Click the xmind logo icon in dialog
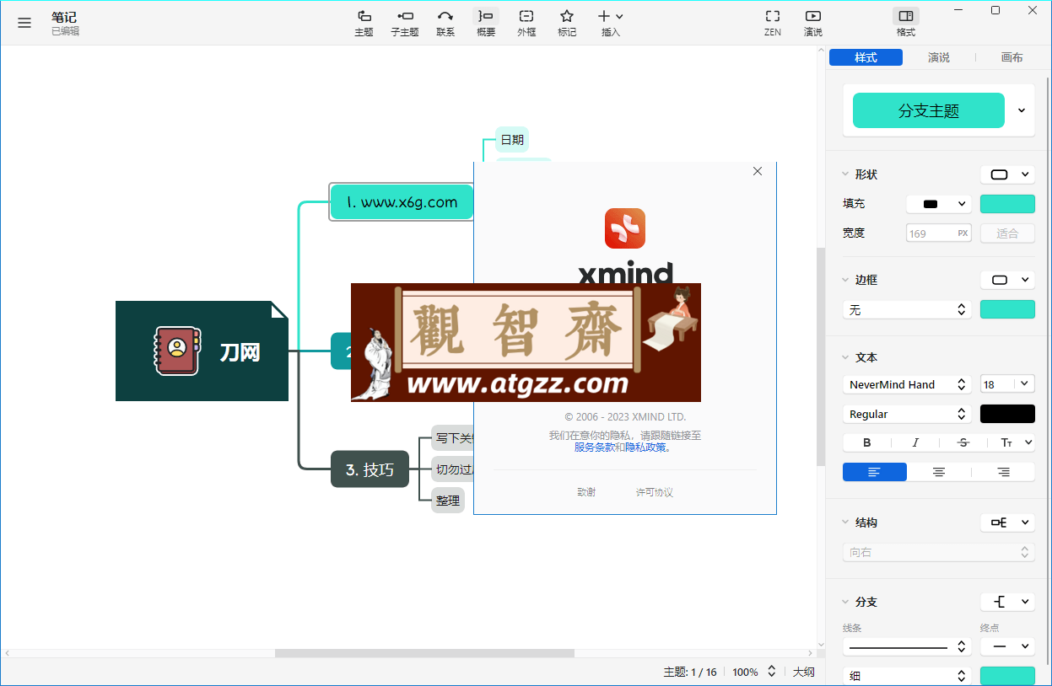This screenshot has height=686, width=1052. 625,228
